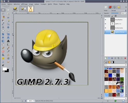Delete the layer red X button

(x=125, y=58)
